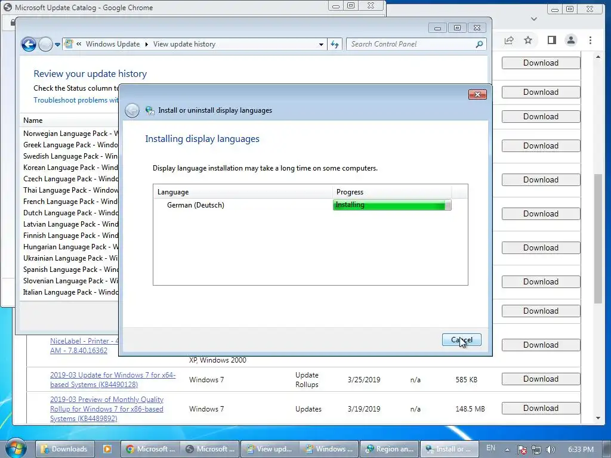Switch to the Downloads taskbar window
The width and height of the screenshot is (611, 458).
click(x=64, y=449)
